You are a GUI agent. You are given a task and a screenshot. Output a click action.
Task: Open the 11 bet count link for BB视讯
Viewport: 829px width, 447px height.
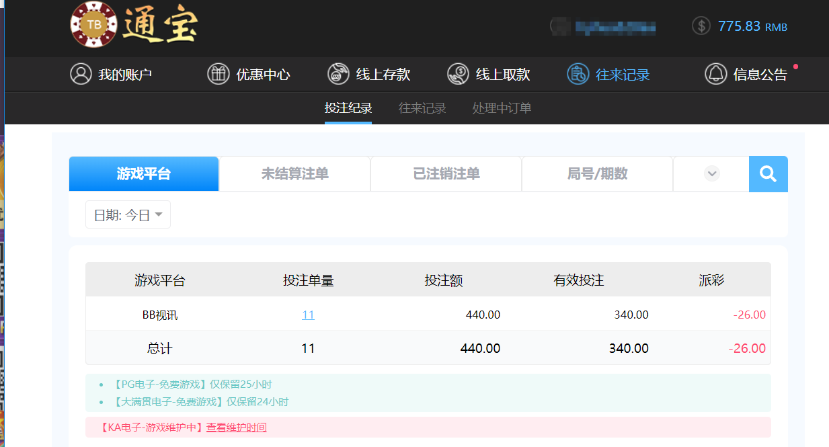[308, 314]
